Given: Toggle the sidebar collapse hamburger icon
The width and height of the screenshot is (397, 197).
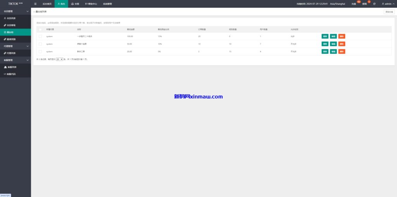Looking at the screenshot, I should [36, 4].
